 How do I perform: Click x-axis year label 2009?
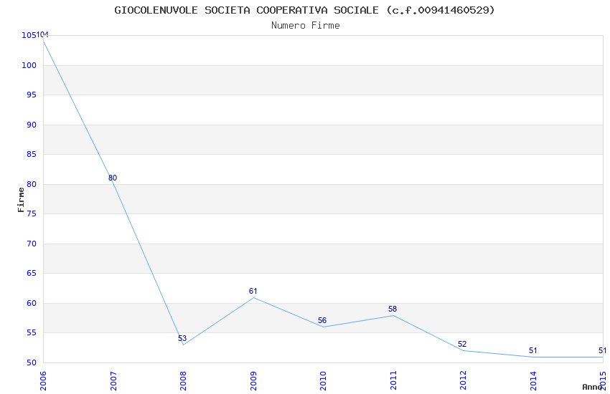pyautogui.click(x=253, y=380)
